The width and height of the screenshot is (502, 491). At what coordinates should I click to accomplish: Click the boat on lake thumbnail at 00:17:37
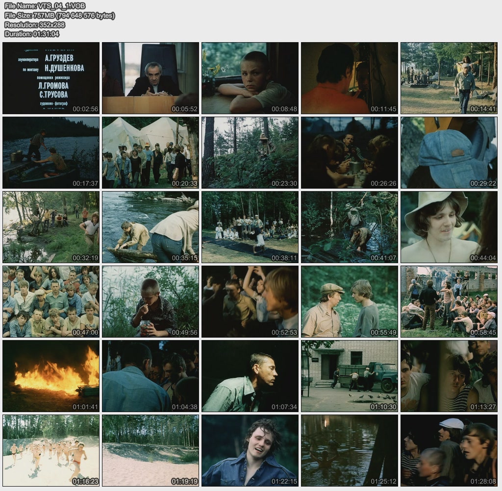pos(51,153)
